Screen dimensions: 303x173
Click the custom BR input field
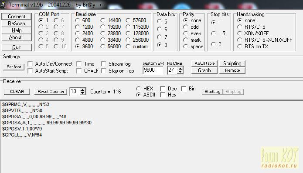pos(153,70)
